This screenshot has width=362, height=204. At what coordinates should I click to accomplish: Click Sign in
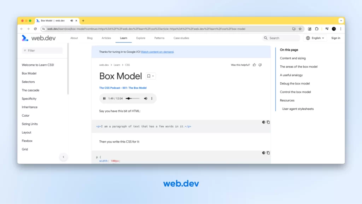[x=336, y=38]
